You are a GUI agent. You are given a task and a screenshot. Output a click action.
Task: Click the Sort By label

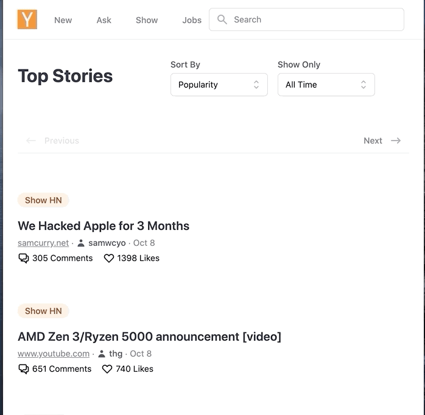point(185,65)
